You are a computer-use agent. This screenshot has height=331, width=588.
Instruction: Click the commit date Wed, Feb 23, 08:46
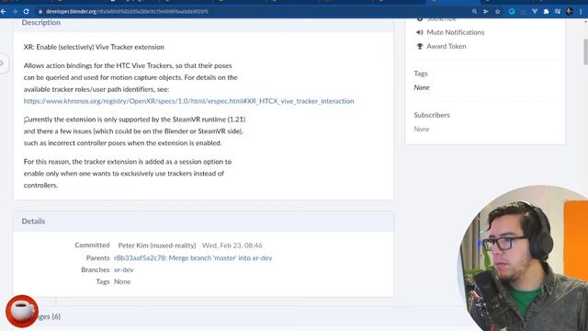pyautogui.click(x=232, y=245)
